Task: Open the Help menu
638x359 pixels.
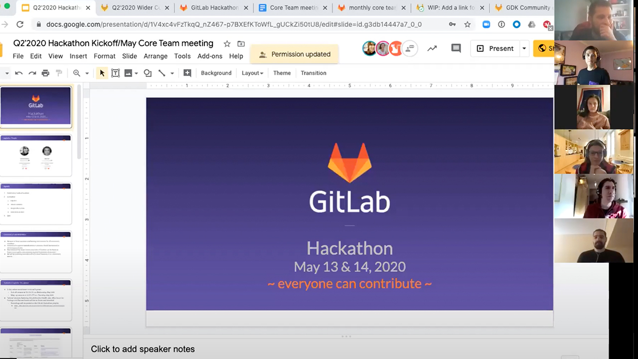Action: coord(236,56)
